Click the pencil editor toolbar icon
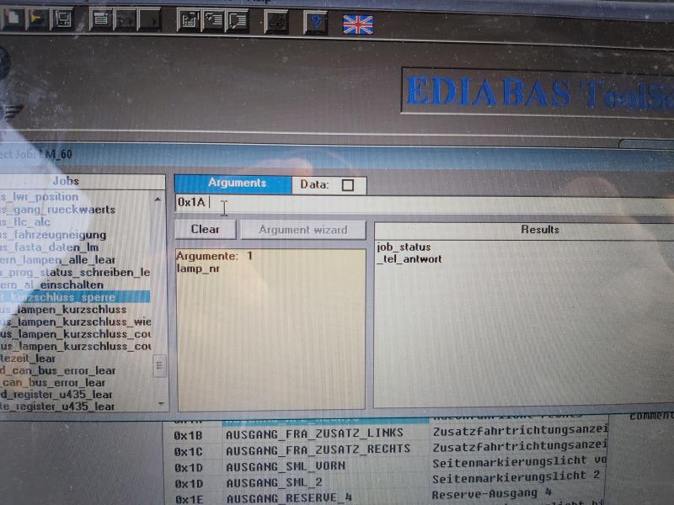 click(x=189, y=19)
